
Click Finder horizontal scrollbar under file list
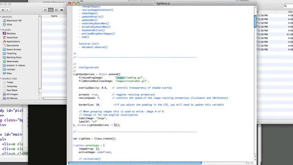tap(54, 98)
